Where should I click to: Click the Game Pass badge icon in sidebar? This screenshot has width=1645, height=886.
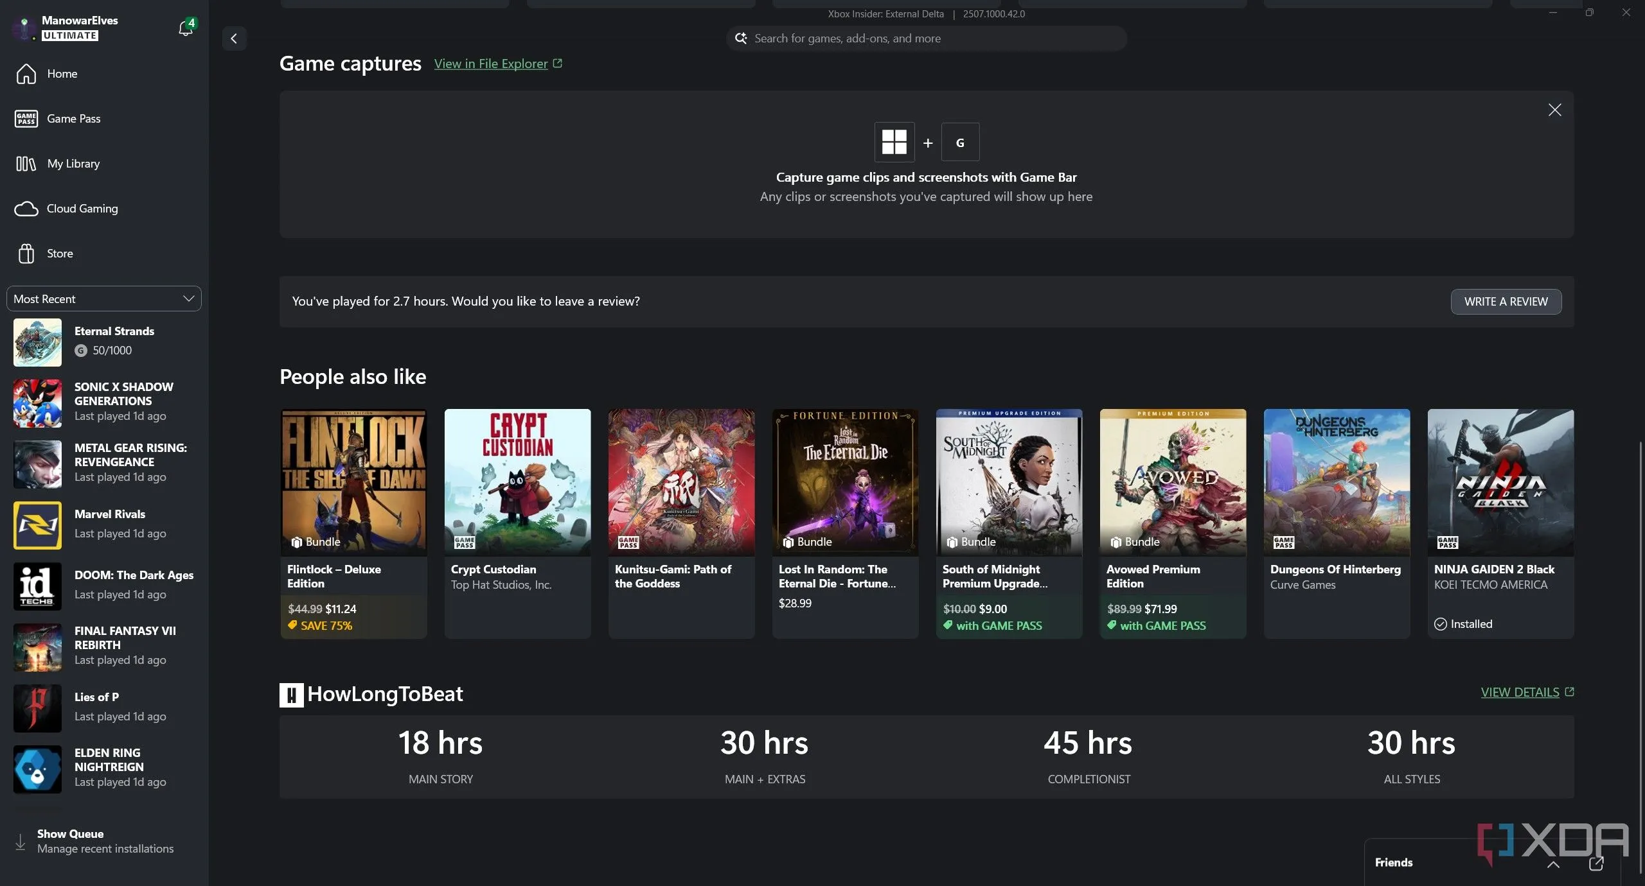tap(26, 119)
